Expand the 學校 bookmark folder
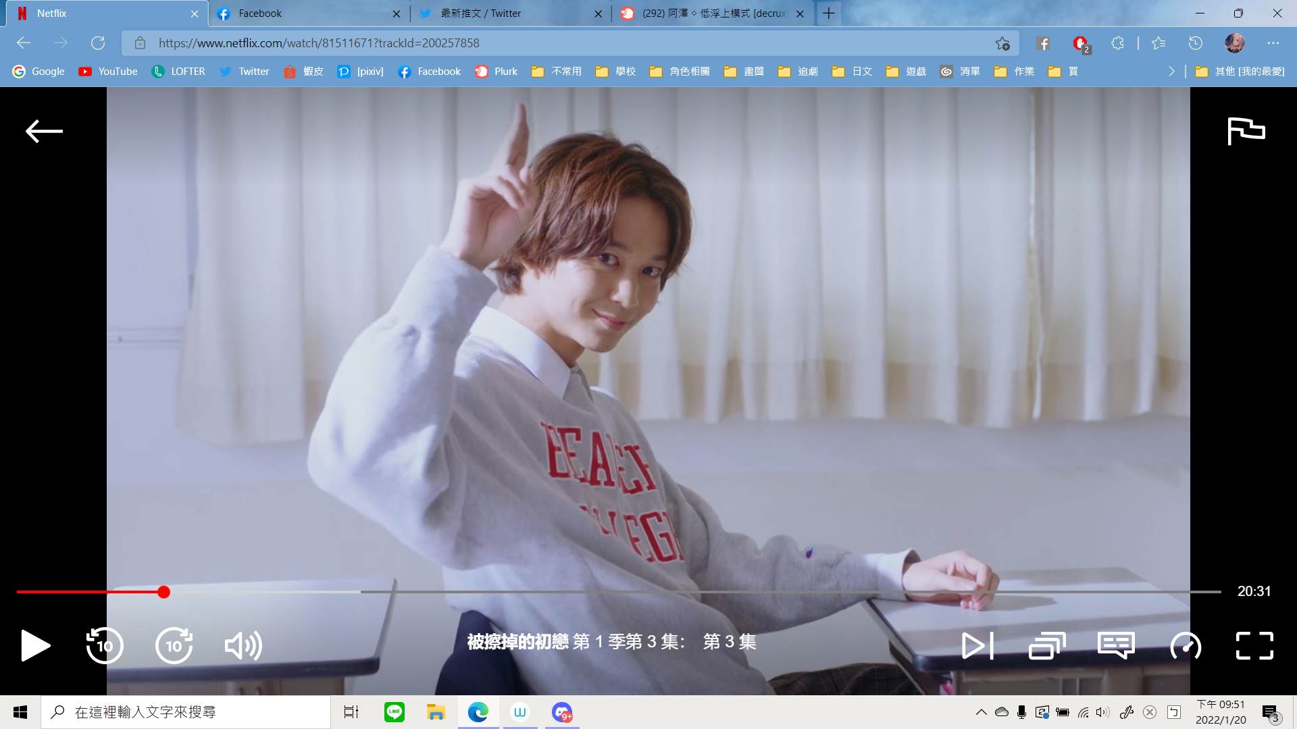 pyautogui.click(x=615, y=72)
